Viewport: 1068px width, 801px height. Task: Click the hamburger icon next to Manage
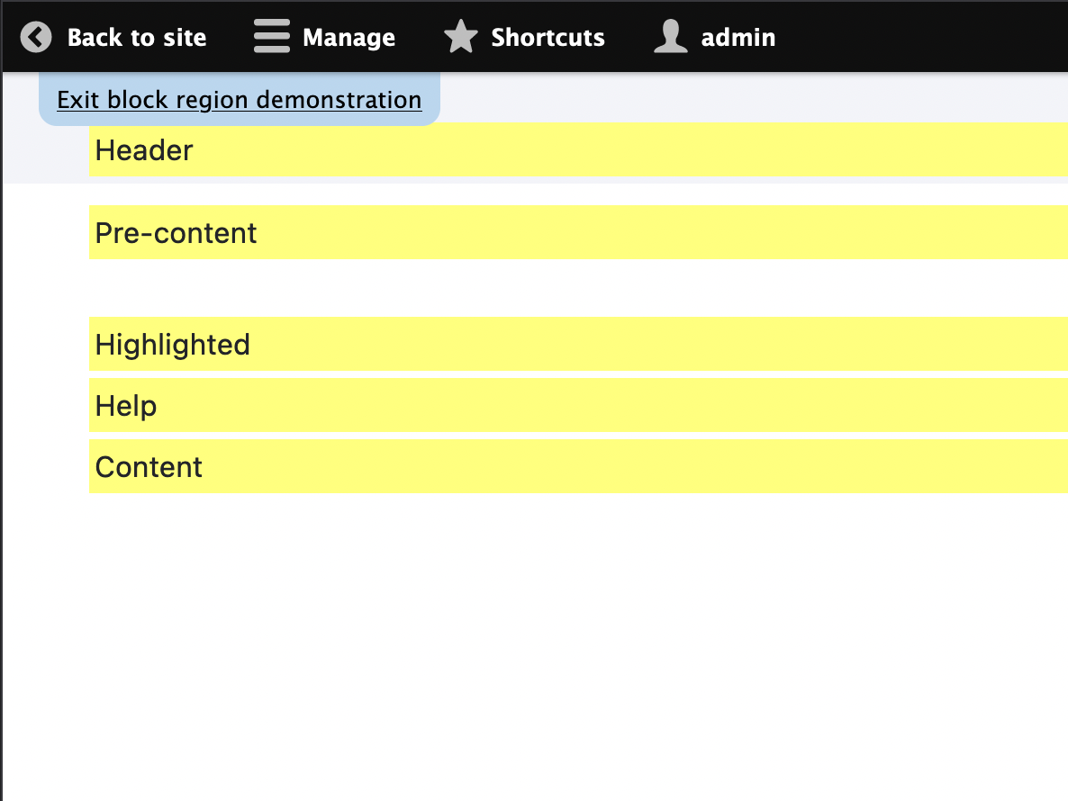pyautogui.click(x=270, y=37)
